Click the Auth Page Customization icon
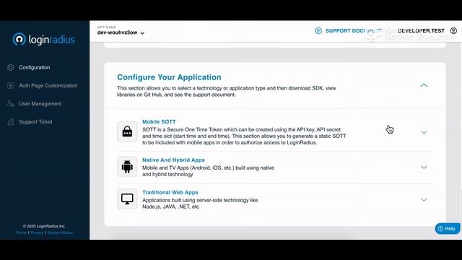The image size is (462, 260). [11, 86]
